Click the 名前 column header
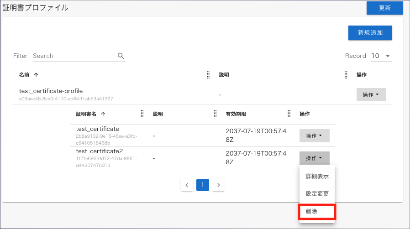The image size is (410, 229). coord(24,75)
